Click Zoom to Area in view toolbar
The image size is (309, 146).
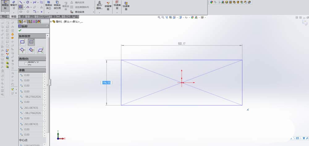tap(163, 18)
